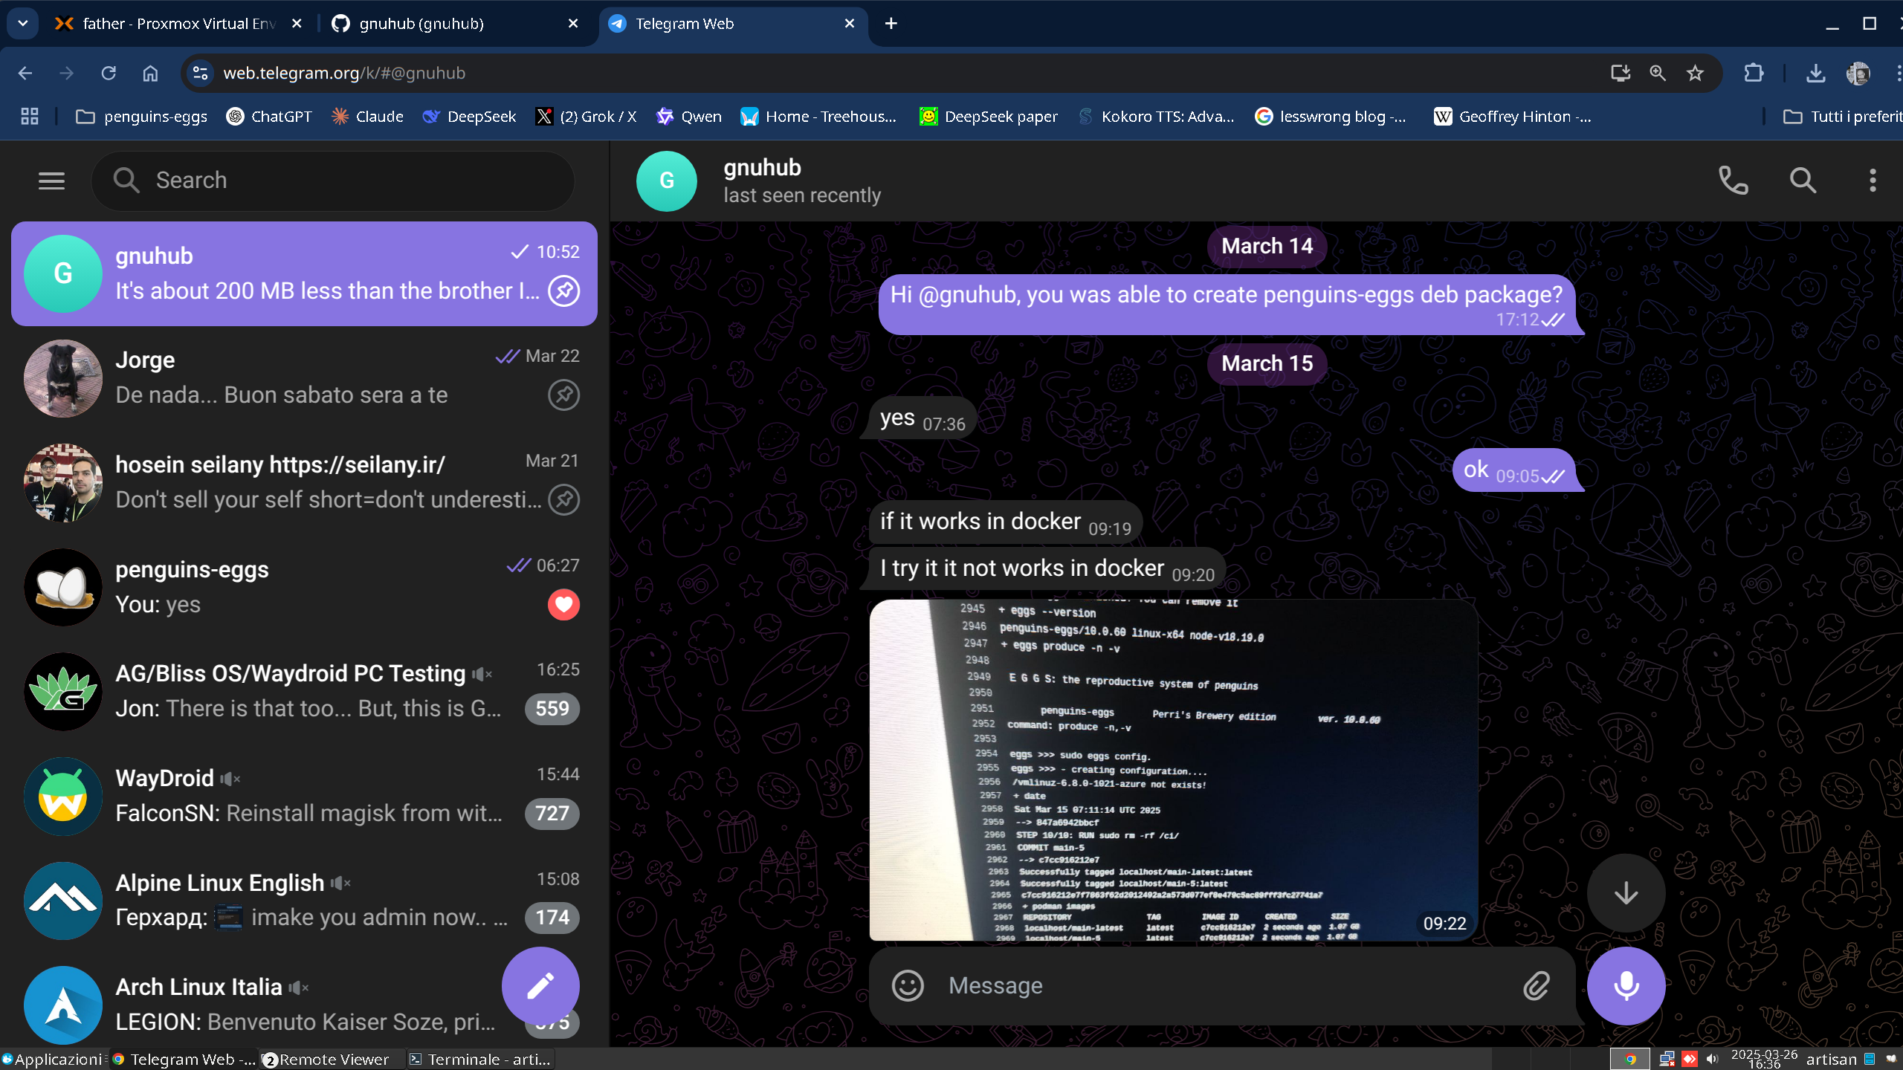Open the gnuhub chat three-dot options menu
The width and height of the screenshot is (1903, 1070).
click(x=1873, y=181)
